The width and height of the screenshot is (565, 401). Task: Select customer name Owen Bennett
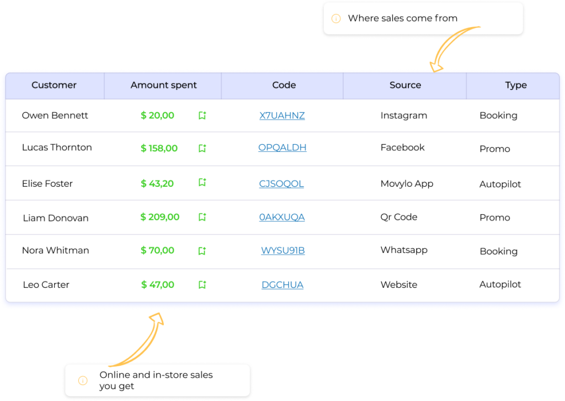click(55, 115)
